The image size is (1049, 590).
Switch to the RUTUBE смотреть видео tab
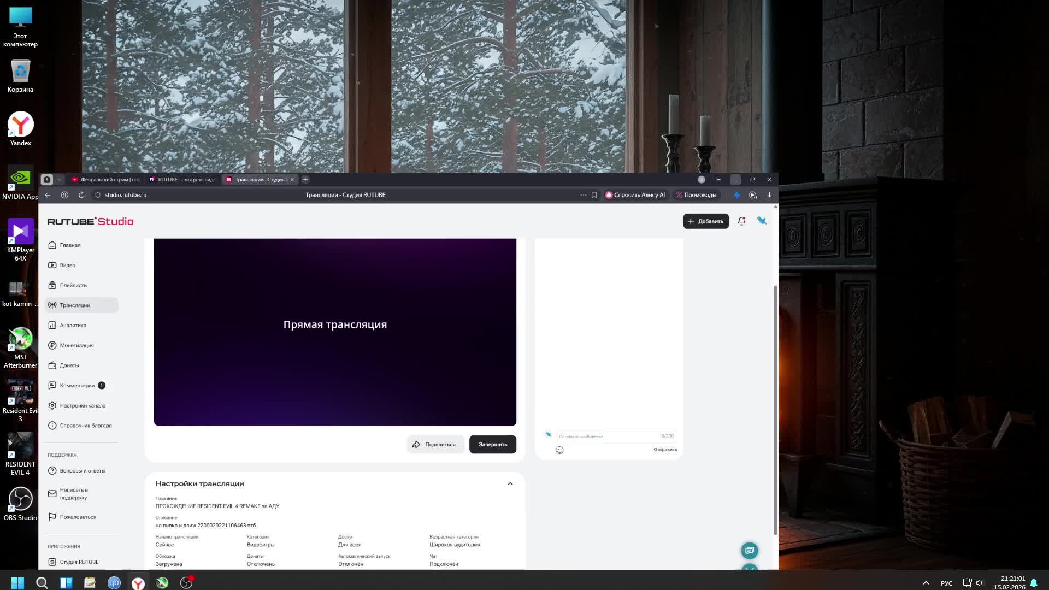183,180
